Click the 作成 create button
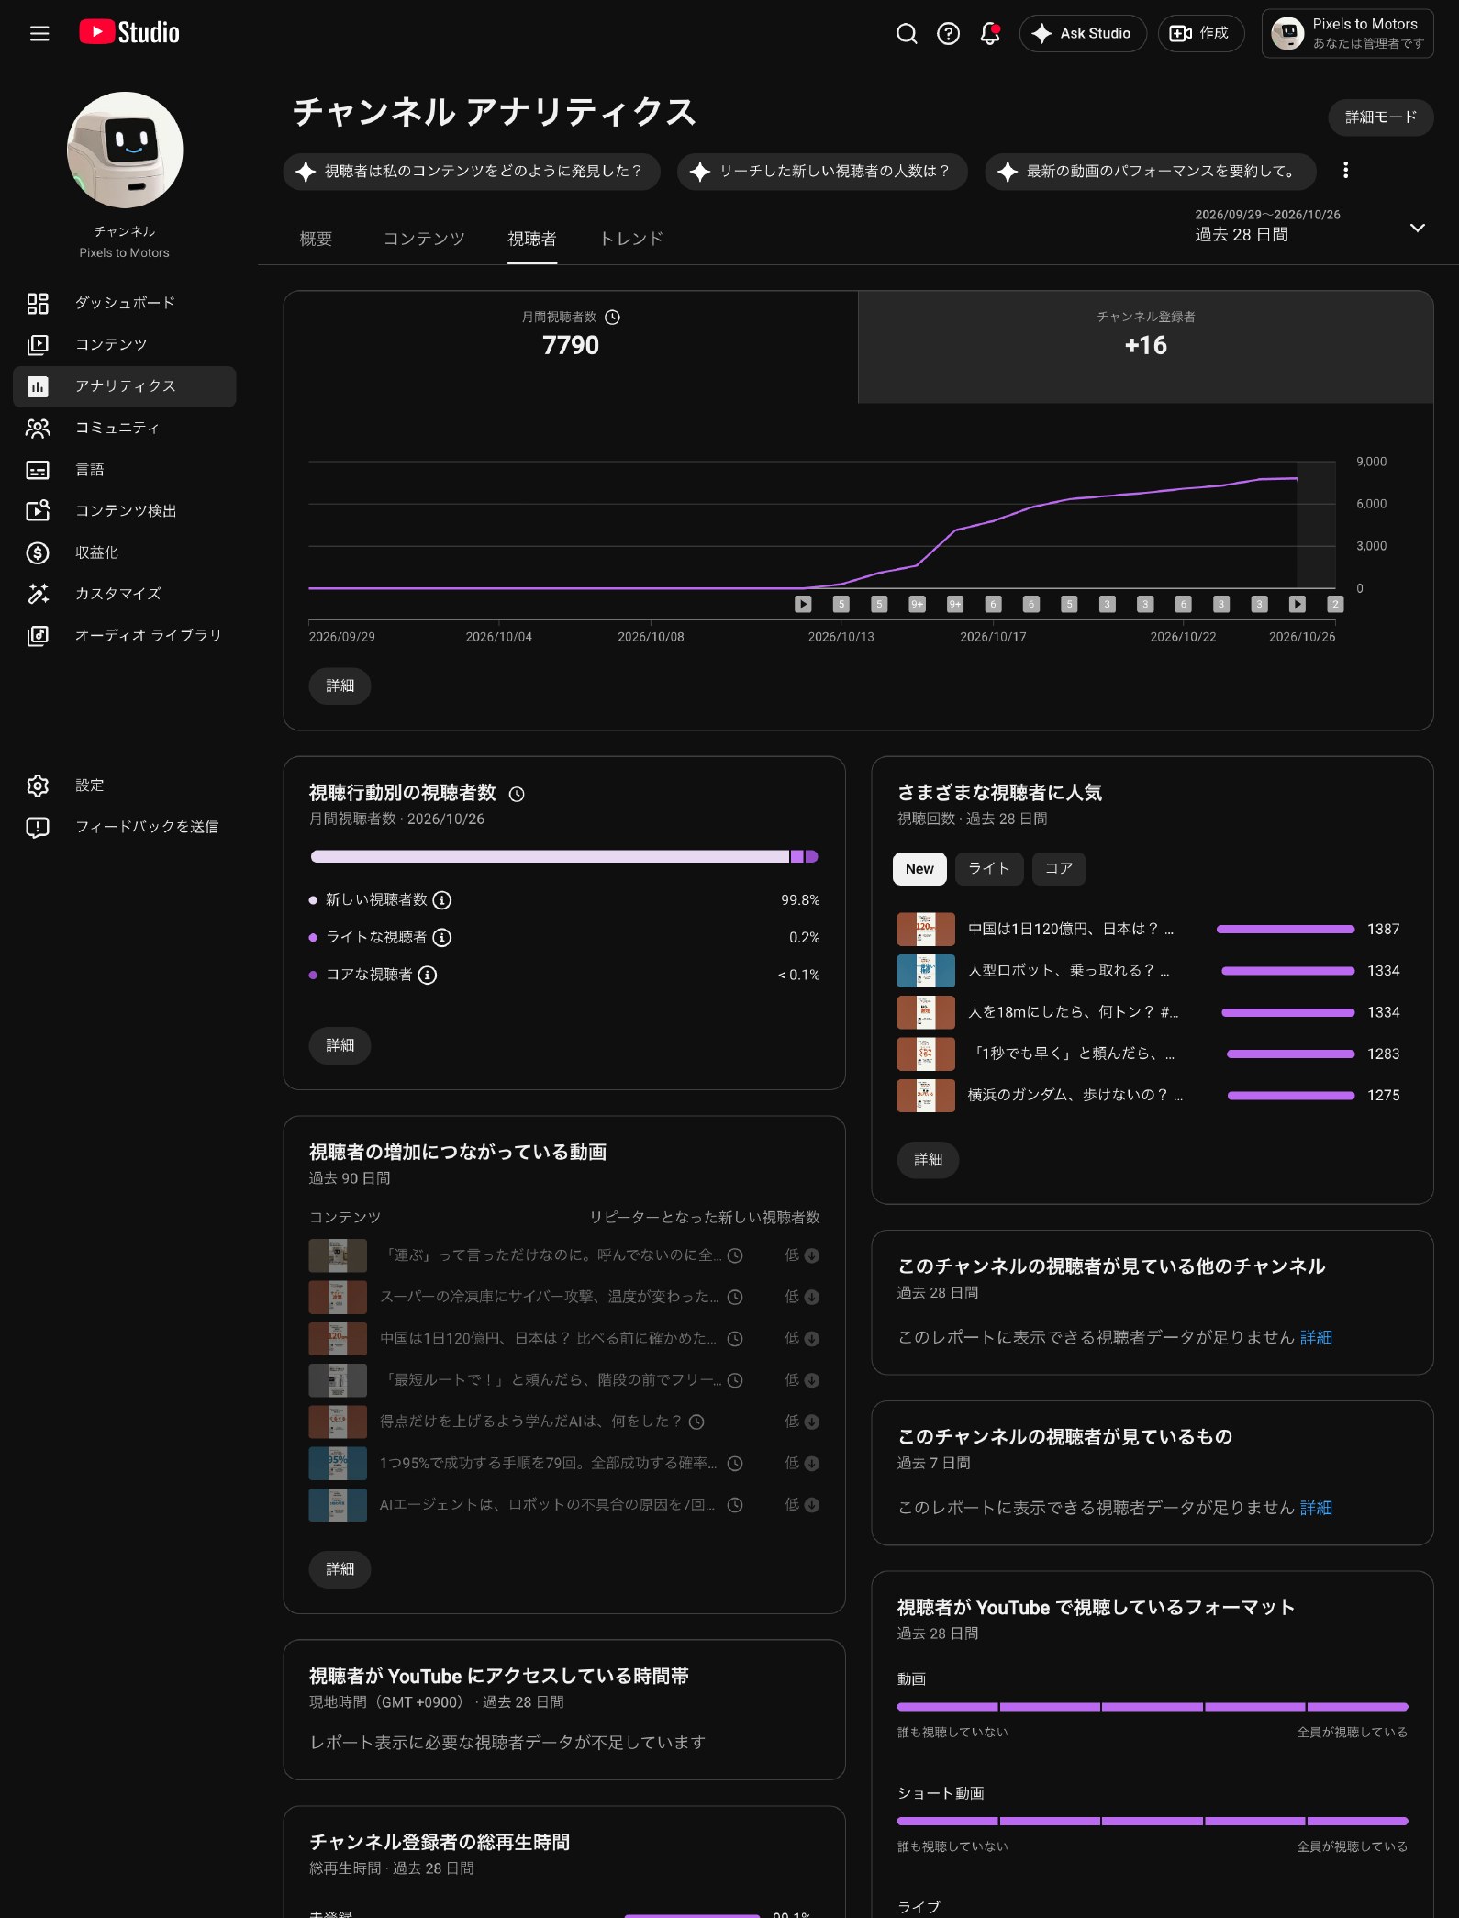The height and width of the screenshot is (1918, 1459). pyautogui.click(x=1200, y=34)
